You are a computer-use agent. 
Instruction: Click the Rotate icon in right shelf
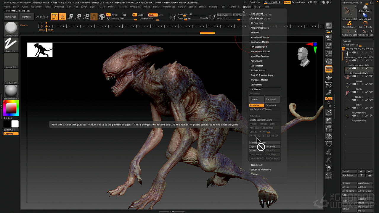tap(329, 136)
